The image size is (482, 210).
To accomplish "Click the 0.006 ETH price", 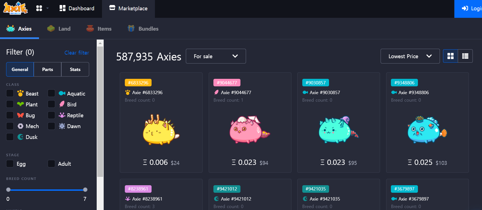I will [155, 162].
